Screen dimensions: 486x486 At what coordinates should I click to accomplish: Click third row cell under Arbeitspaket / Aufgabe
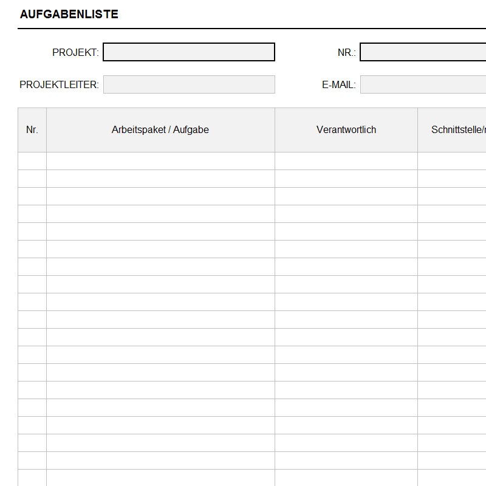click(x=160, y=196)
